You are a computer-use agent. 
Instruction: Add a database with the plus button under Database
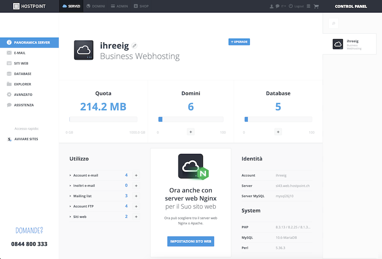[x=278, y=132]
